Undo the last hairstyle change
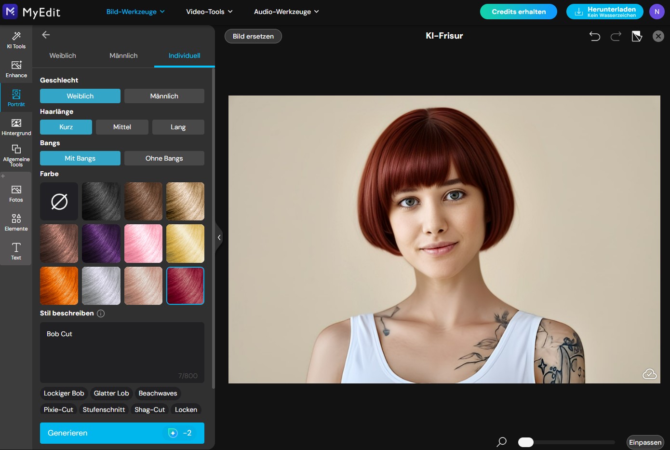Image resolution: width=670 pixels, height=450 pixels. coord(595,36)
